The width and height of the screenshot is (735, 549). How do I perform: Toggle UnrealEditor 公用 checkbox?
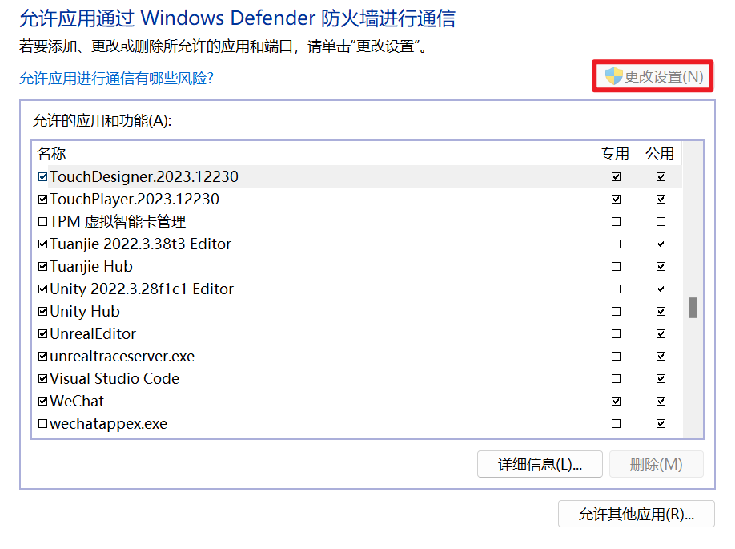661,333
